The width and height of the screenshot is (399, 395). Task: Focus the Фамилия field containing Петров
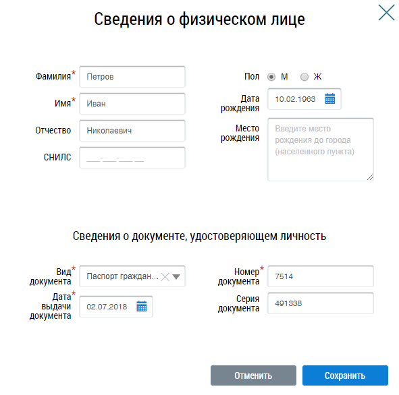(132, 77)
